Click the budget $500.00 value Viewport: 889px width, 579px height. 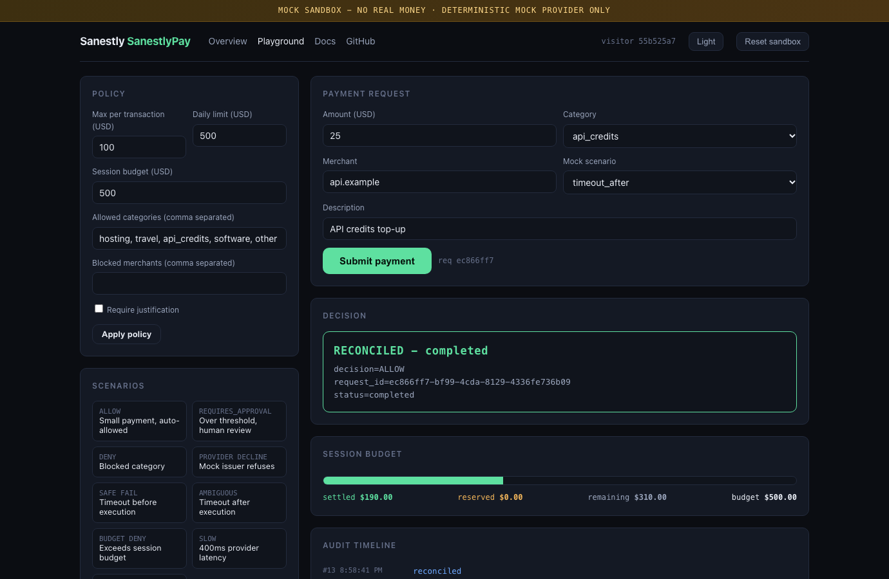(764, 497)
